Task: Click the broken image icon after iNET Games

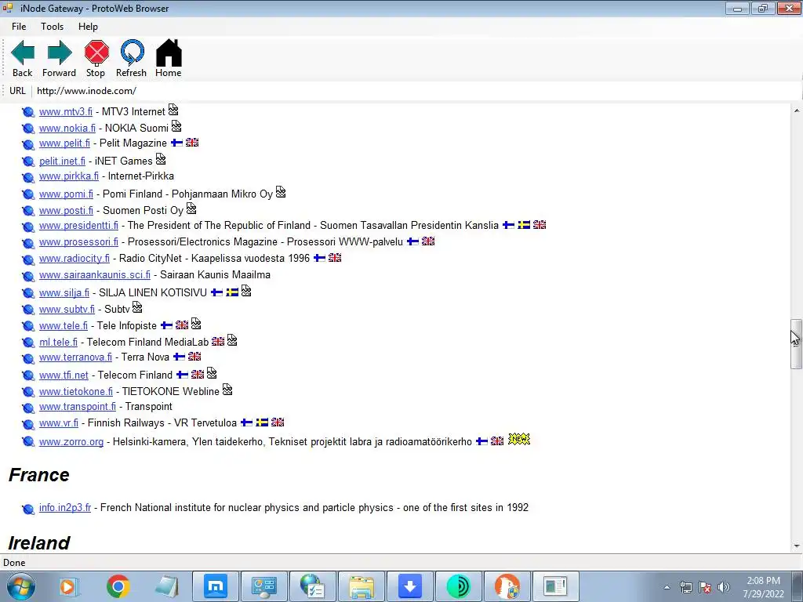Action: (161, 159)
